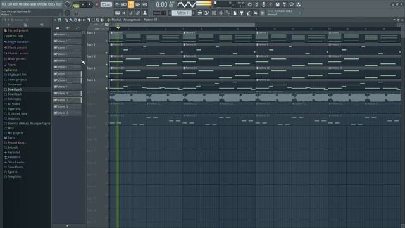405x228 pixels.
Task: Open the TOOLS menu
Action: click(52, 4)
